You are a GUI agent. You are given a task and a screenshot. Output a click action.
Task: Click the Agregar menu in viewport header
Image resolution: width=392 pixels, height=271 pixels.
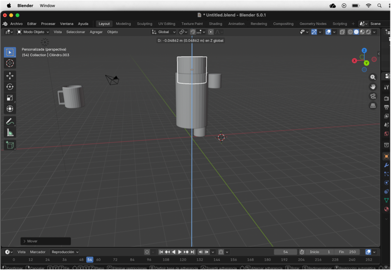click(x=96, y=32)
